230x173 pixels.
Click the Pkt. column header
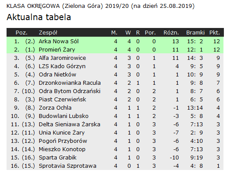coord(215,33)
